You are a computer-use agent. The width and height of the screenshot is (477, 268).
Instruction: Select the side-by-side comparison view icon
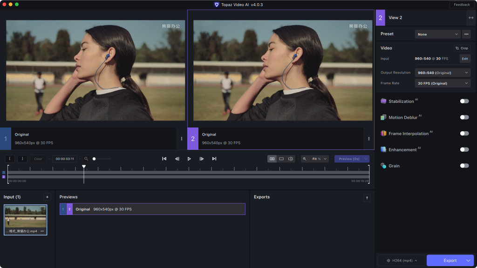click(272, 158)
